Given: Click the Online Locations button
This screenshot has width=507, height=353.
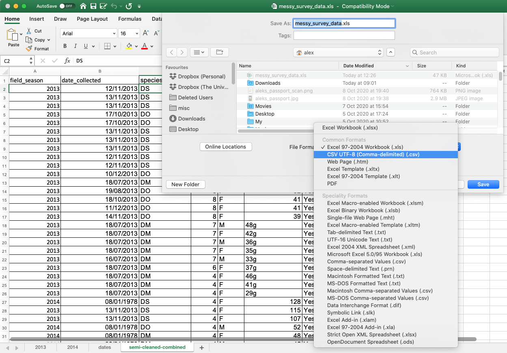Looking at the screenshot, I should (x=226, y=147).
